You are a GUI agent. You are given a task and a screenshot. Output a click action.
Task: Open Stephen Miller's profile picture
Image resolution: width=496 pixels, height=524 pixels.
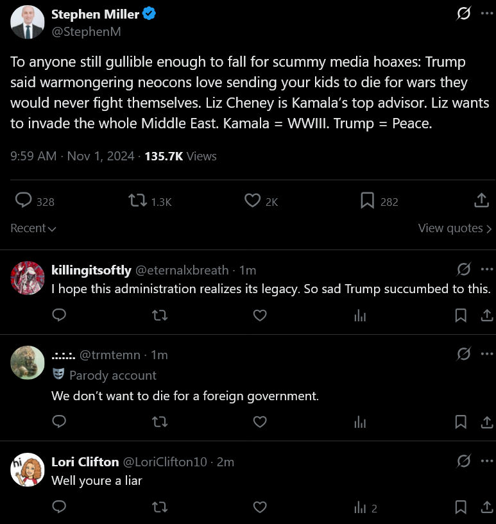click(x=28, y=22)
